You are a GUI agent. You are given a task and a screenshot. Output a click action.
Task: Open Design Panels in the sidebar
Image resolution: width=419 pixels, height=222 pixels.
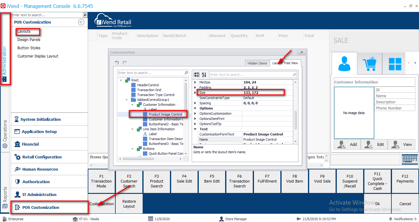29,40
